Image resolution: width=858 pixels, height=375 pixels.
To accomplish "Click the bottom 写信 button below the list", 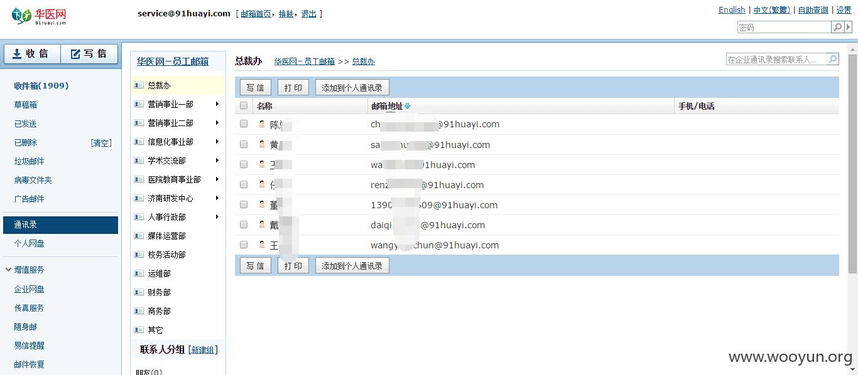I will [x=256, y=266].
